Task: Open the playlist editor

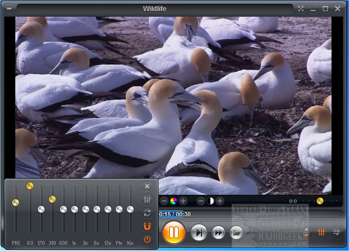Action: point(336,232)
